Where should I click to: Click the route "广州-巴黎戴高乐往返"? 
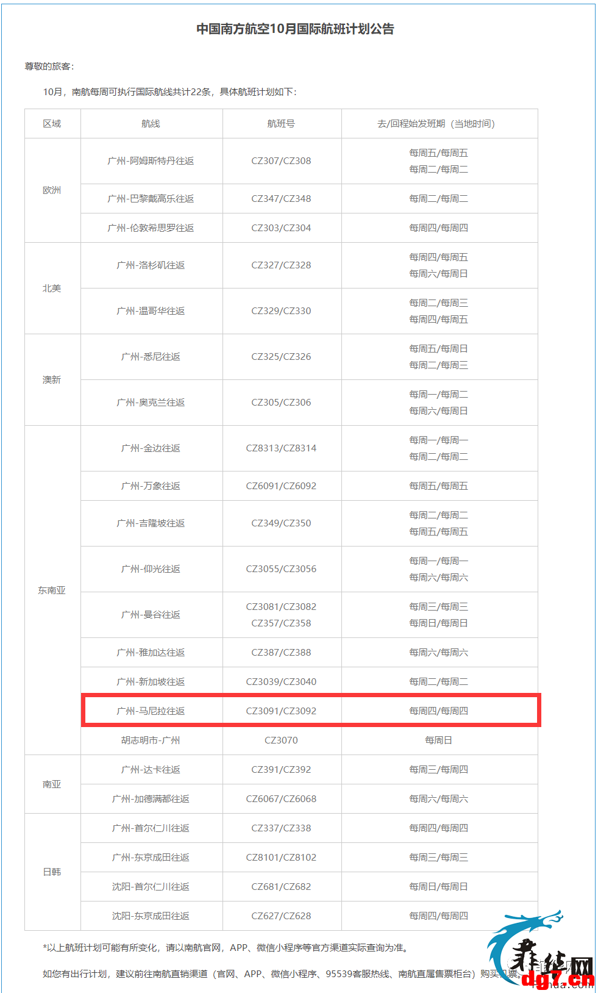click(151, 199)
